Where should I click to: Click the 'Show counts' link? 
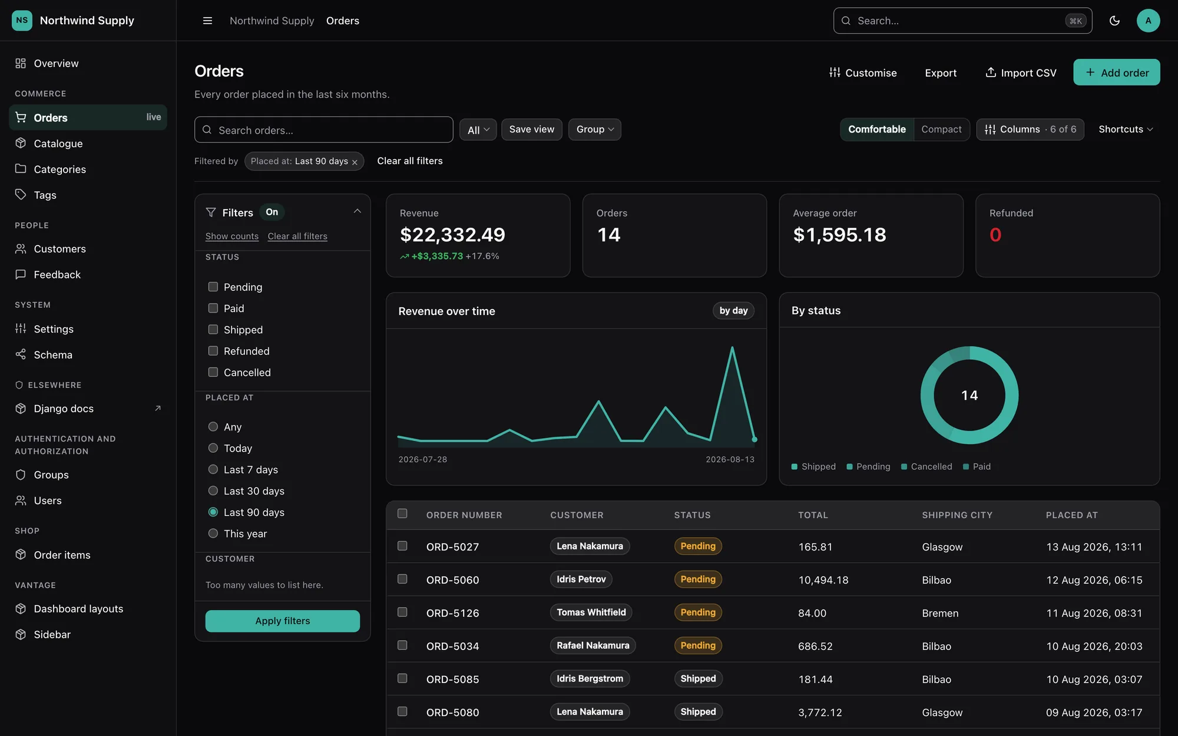(x=232, y=236)
